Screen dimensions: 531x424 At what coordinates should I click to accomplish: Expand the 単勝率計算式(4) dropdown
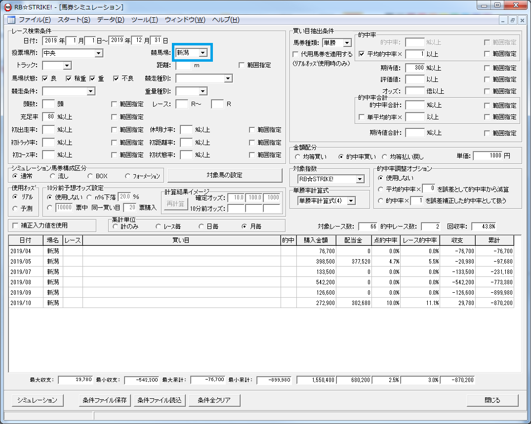point(351,201)
